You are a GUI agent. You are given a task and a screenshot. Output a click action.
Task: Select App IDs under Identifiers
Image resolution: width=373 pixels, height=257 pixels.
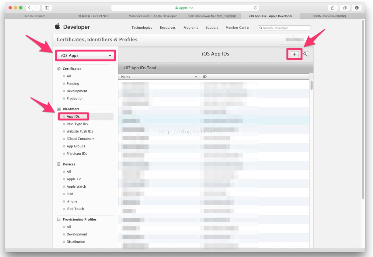point(73,116)
